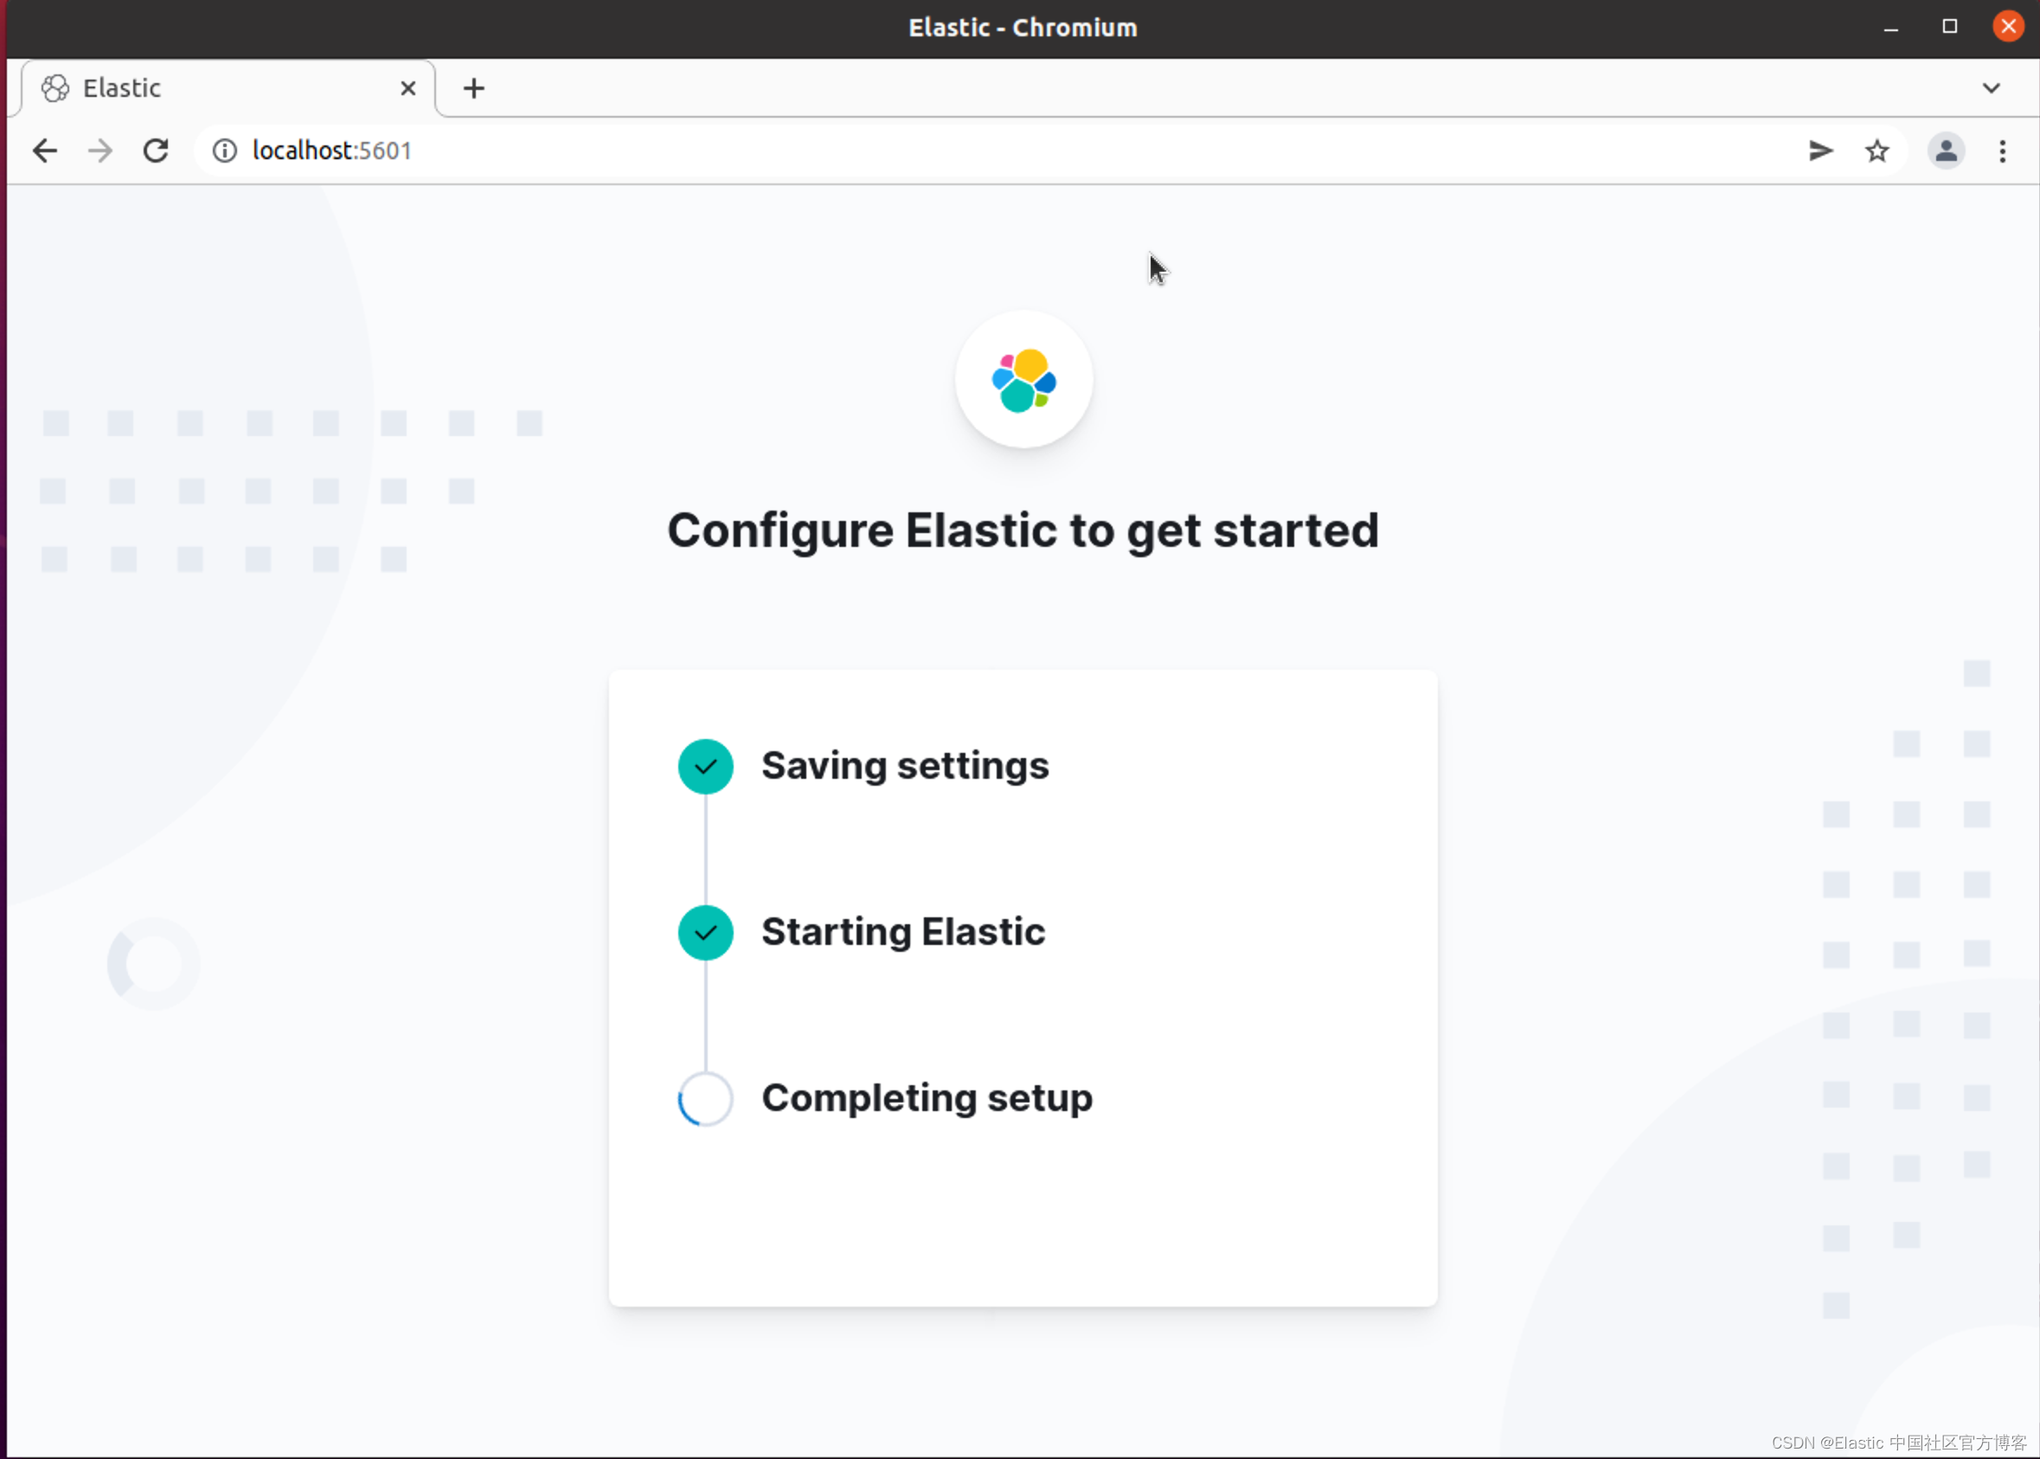Click the share/send page icon

[x=1820, y=151]
